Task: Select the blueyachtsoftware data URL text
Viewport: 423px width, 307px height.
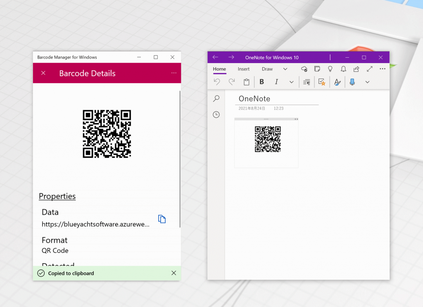Action: click(95, 224)
